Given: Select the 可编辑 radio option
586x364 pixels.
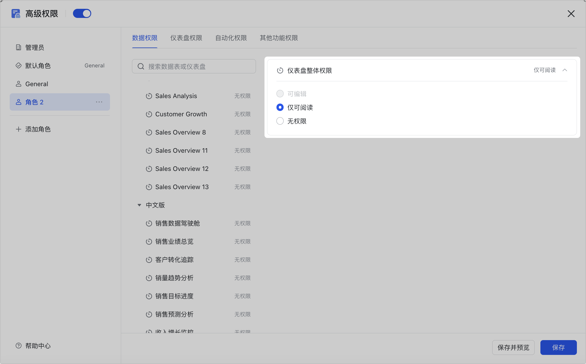Looking at the screenshot, I should [280, 94].
